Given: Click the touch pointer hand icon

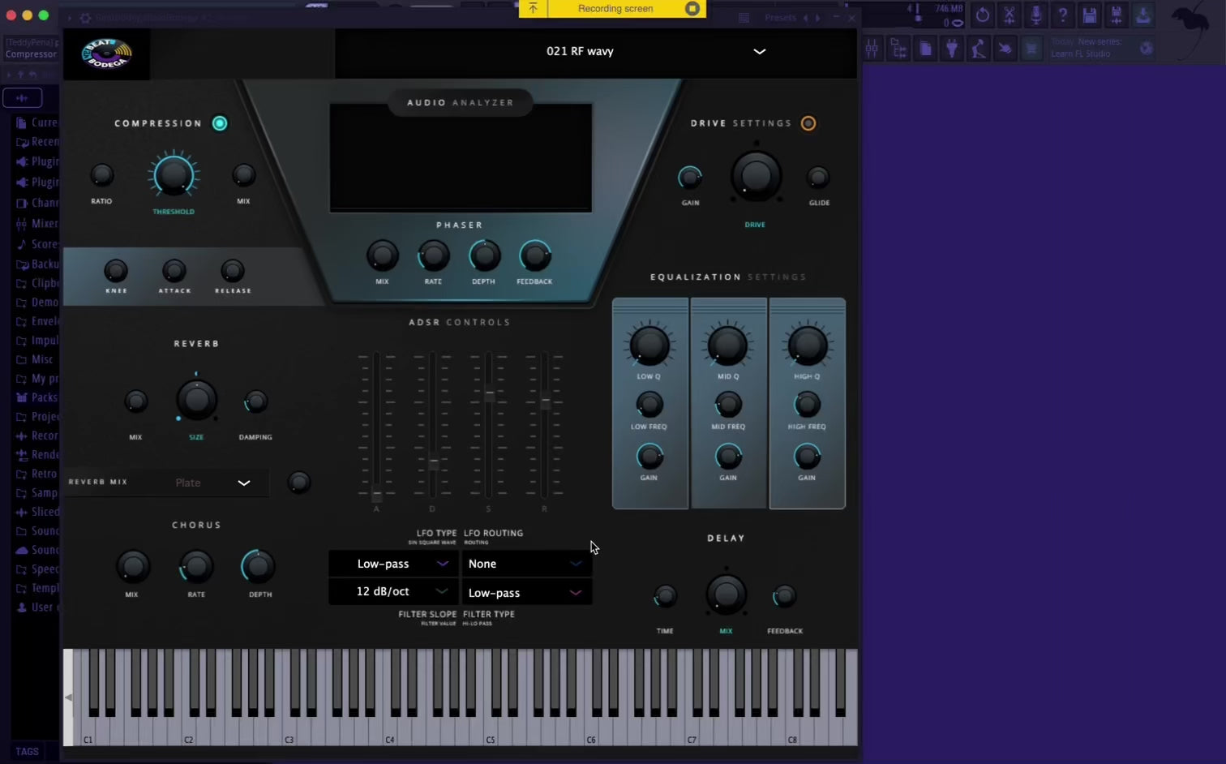Looking at the screenshot, I should click(x=1005, y=49).
